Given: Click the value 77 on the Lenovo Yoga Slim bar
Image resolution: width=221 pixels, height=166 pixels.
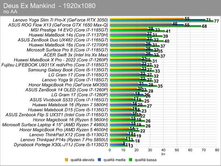Looking at the screenshot, I should pyautogui.click(x=216, y=21).
